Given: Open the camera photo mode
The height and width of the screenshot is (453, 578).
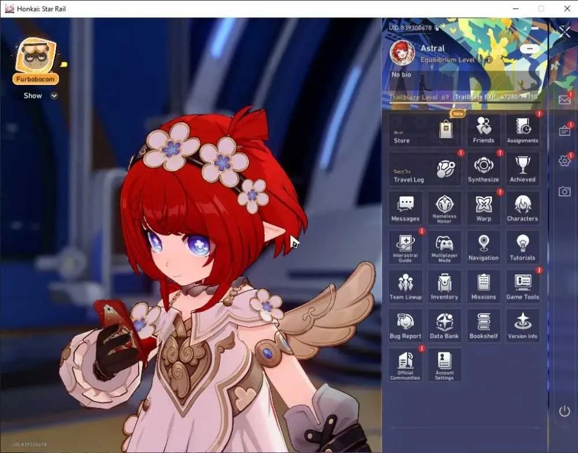Looking at the screenshot, I should (x=564, y=191).
